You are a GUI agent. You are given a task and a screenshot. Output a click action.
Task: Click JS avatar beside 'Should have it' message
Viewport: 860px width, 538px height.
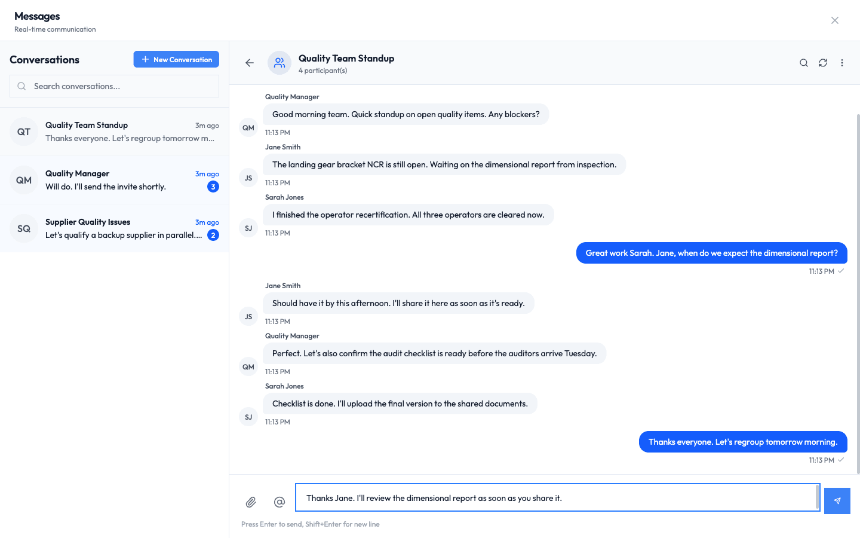pos(248,317)
